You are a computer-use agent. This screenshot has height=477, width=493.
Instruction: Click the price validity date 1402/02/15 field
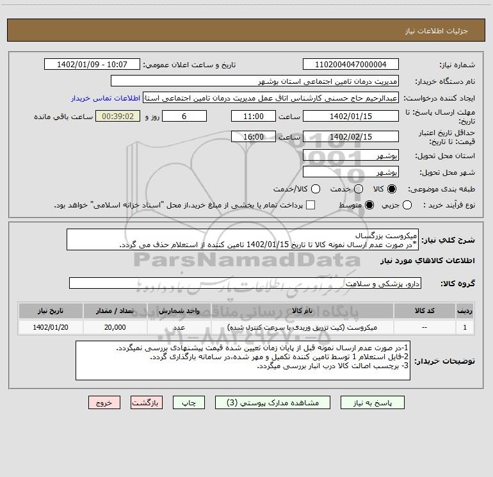[x=351, y=136]
